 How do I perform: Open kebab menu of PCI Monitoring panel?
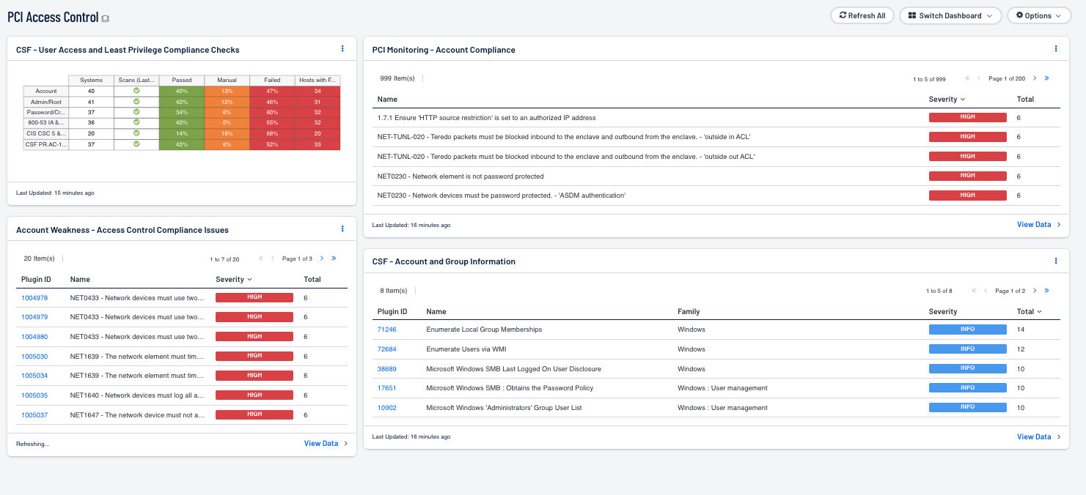[x=1056, y=49]
